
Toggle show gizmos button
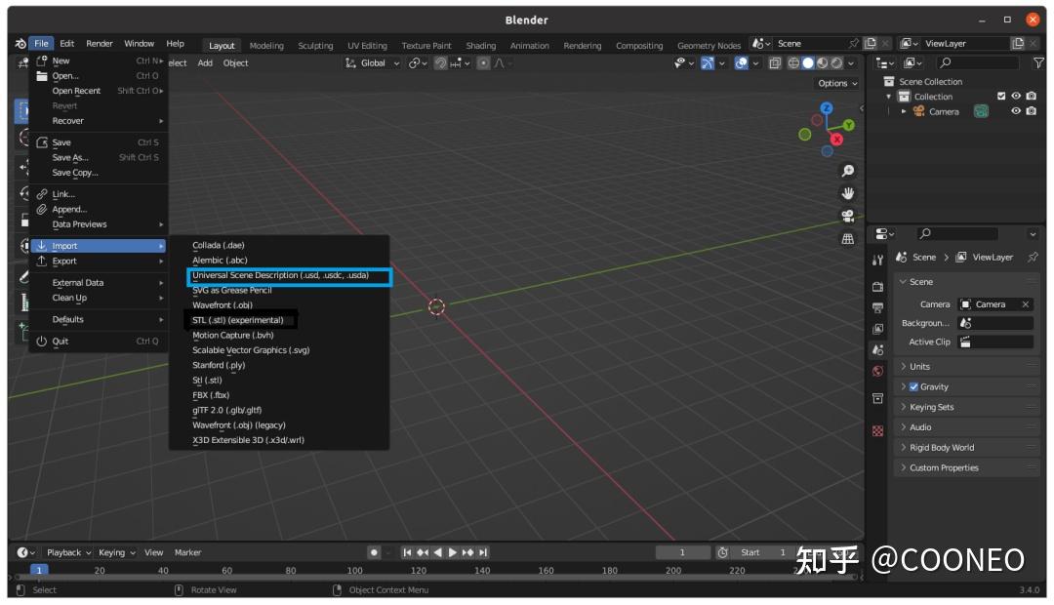708,62
